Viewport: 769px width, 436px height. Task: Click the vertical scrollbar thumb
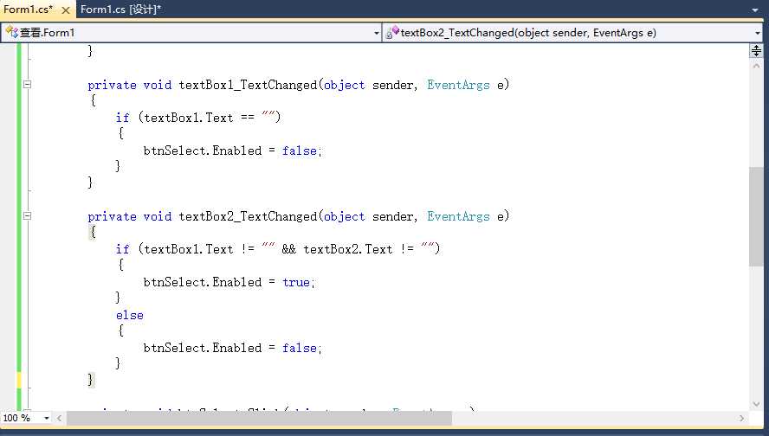click(756, 216)
